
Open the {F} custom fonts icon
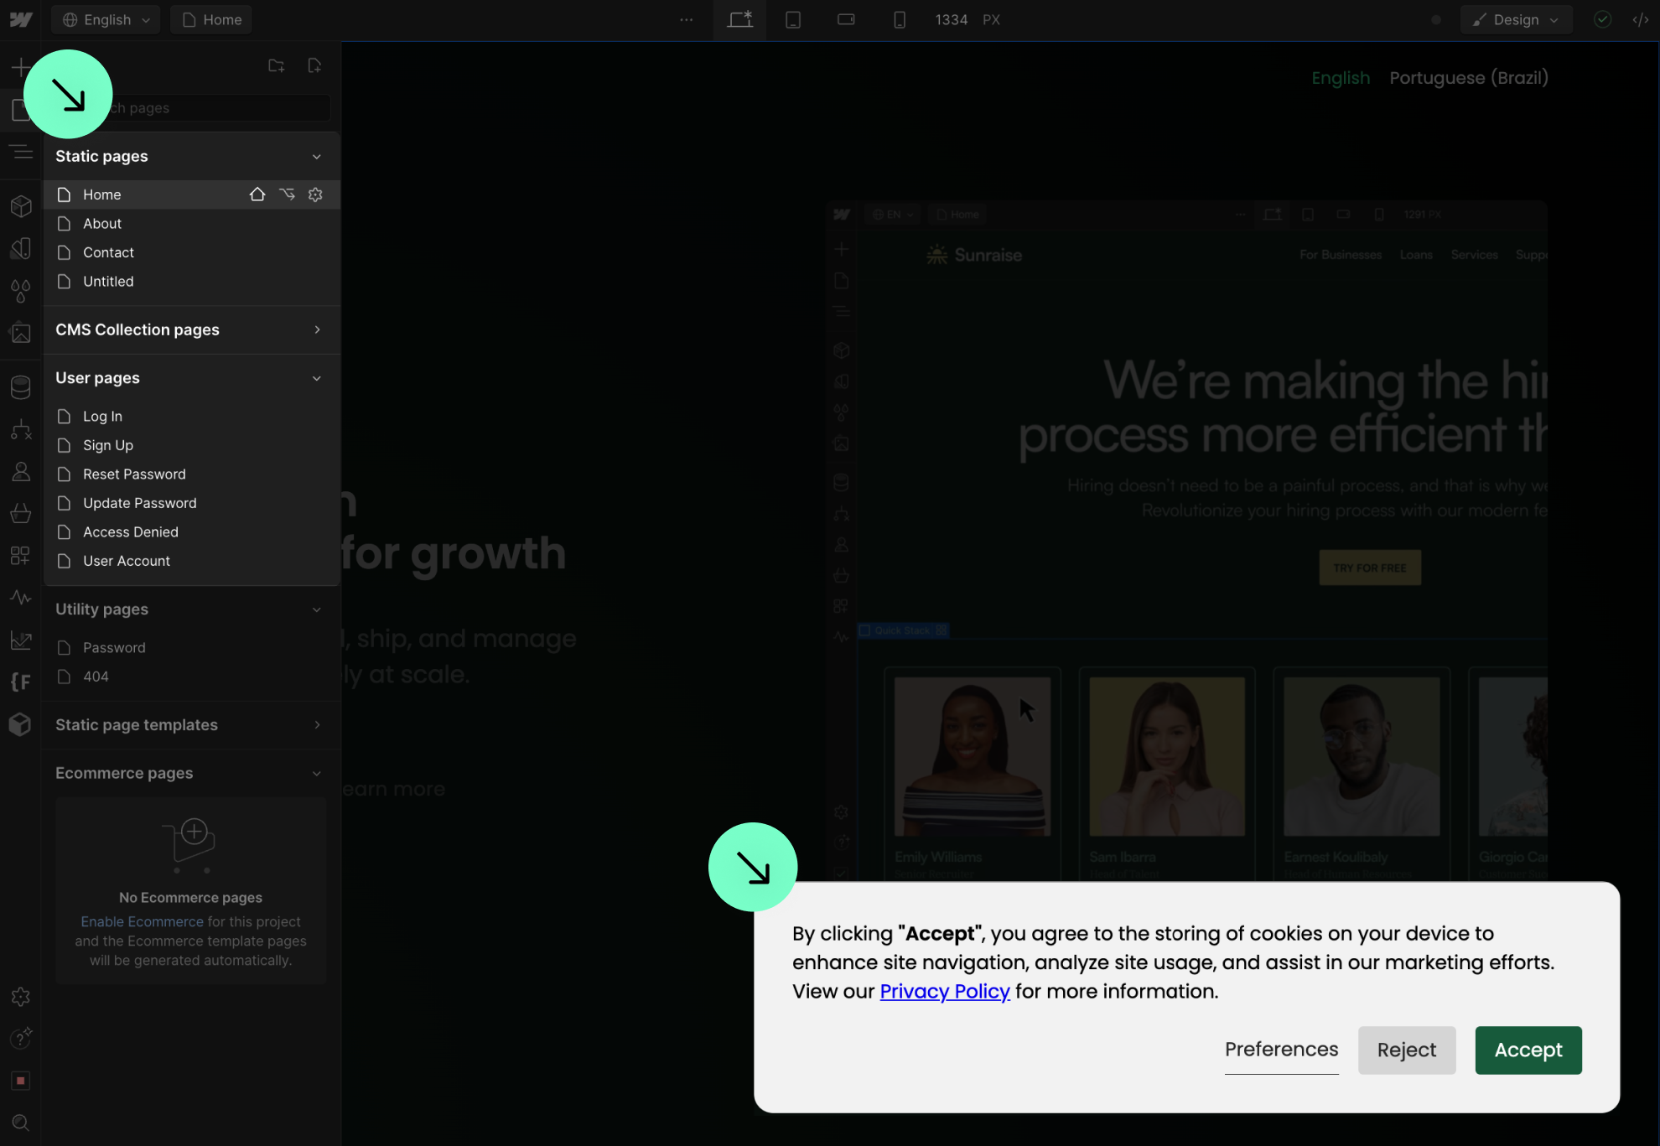click(21, 682)
